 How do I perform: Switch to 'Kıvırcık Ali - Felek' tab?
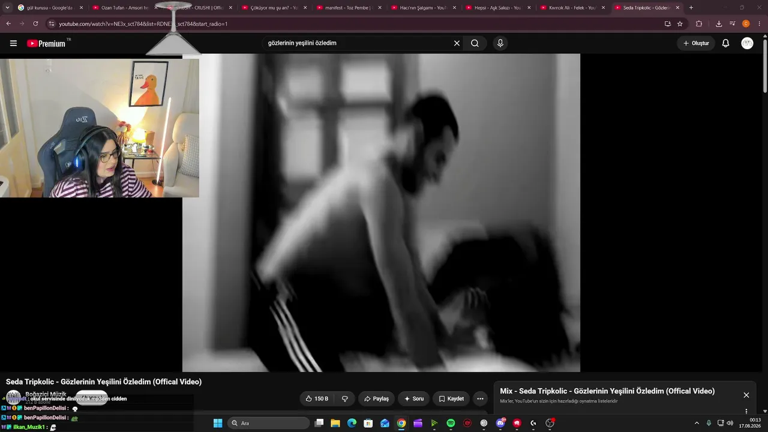(x=572, y=8)
